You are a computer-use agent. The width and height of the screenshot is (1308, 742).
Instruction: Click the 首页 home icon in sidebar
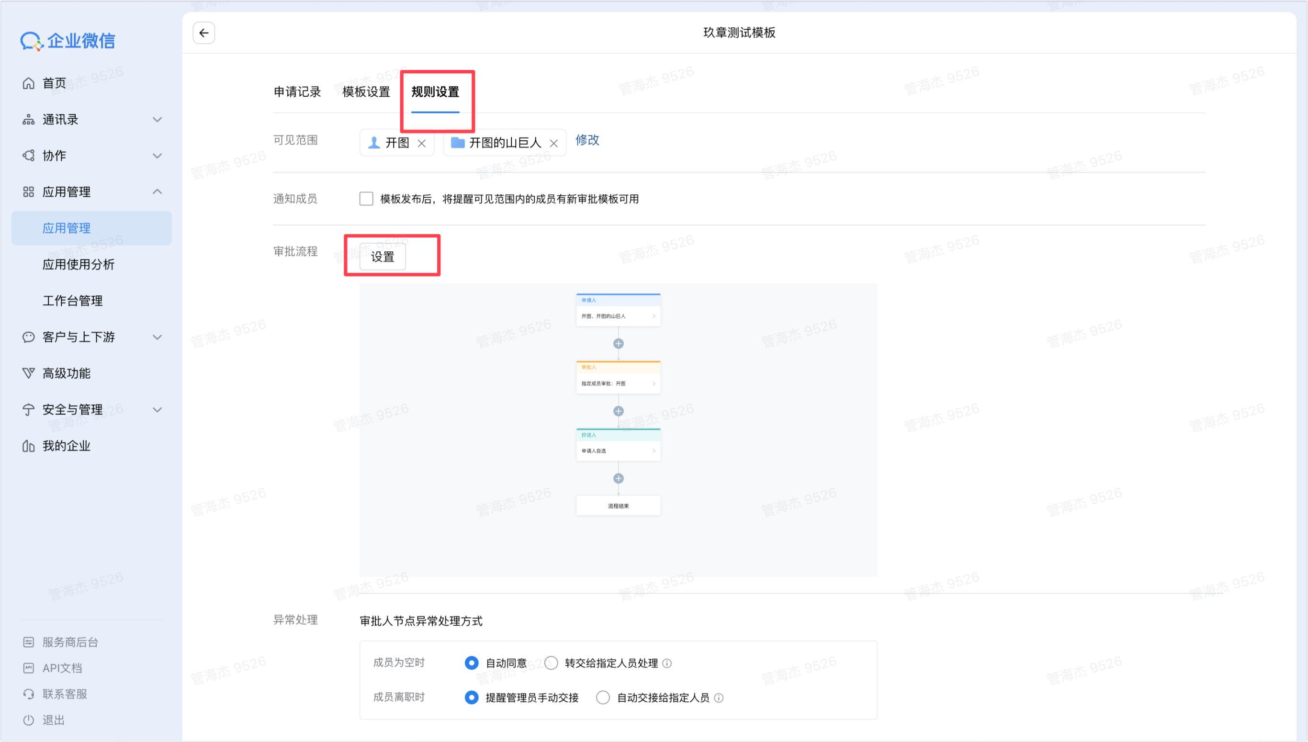pyautogui.click(x=29, y=83)
